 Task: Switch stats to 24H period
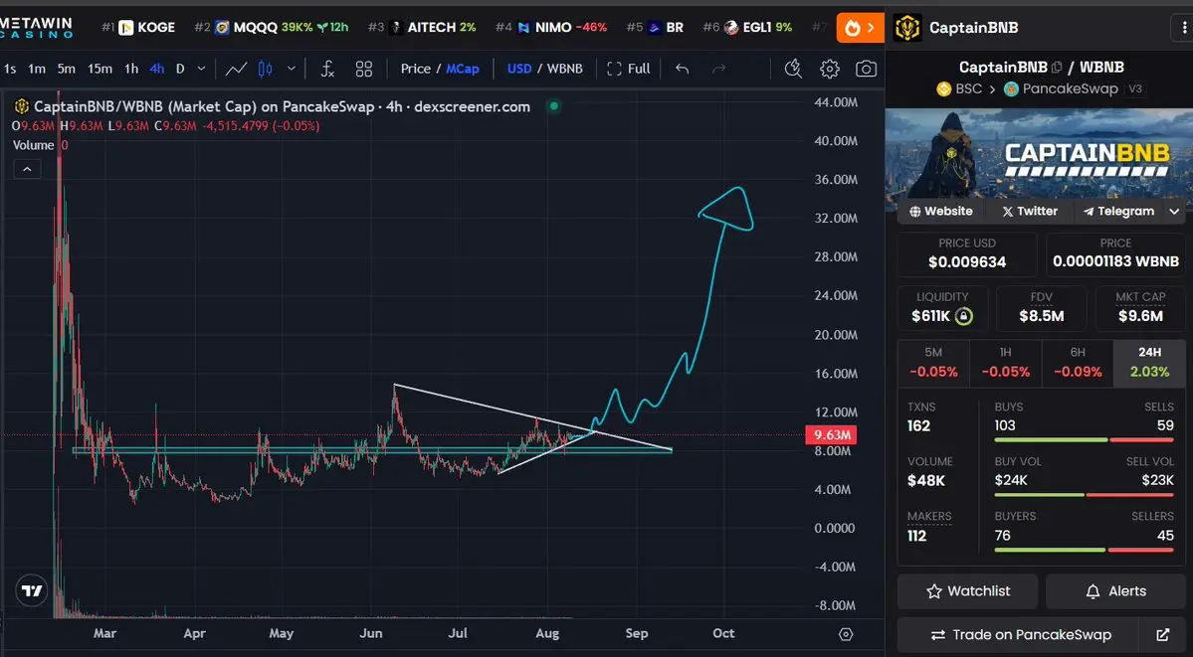(1149, 363)
